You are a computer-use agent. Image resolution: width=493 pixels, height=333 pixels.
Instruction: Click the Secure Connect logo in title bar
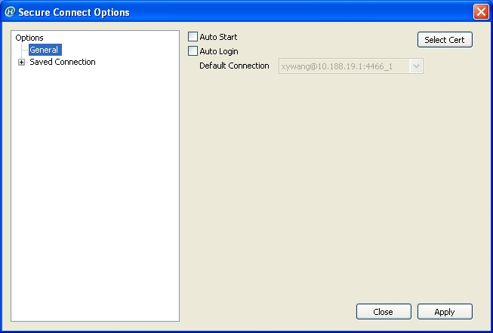tap(10, 12)
